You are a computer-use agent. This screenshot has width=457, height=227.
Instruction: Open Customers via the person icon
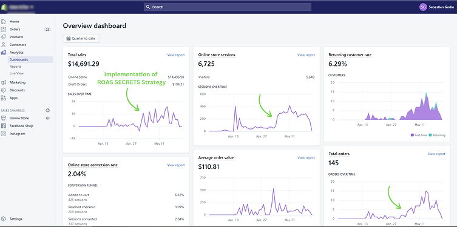click(x=4, y=45)
